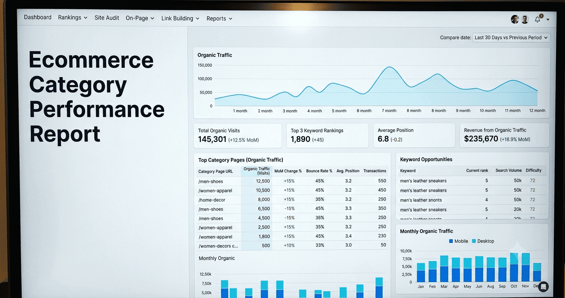The width and height of the screenshot is (565, 298).
Task: Open the notification bell
Action: click(538, 19)
